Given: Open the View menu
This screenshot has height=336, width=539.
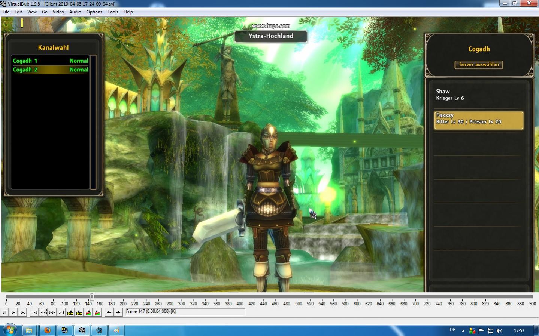Looking at the screenshot, I should pos(32,12).
